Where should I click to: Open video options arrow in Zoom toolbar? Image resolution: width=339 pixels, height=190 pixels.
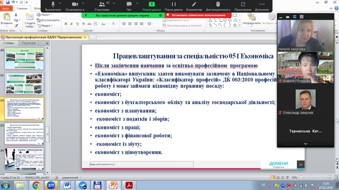click(x=83, y=3)
